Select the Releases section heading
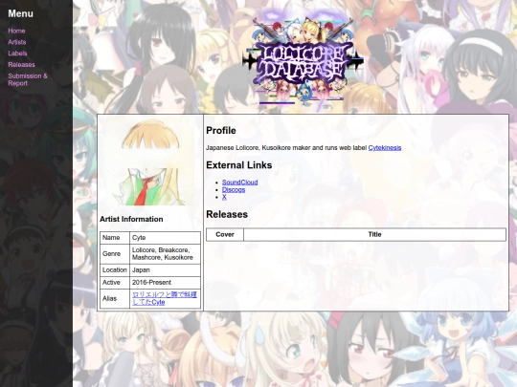The height and width of the screenshot is (387, 517). point(227,215)
